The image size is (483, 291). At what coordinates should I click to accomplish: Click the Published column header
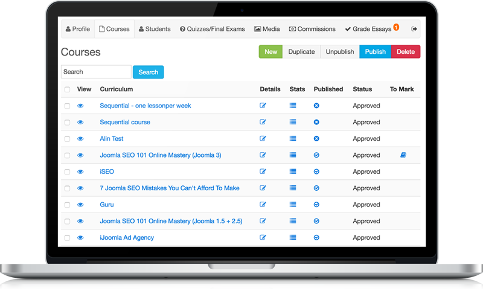pyautogui.click(x=328, y=89)
